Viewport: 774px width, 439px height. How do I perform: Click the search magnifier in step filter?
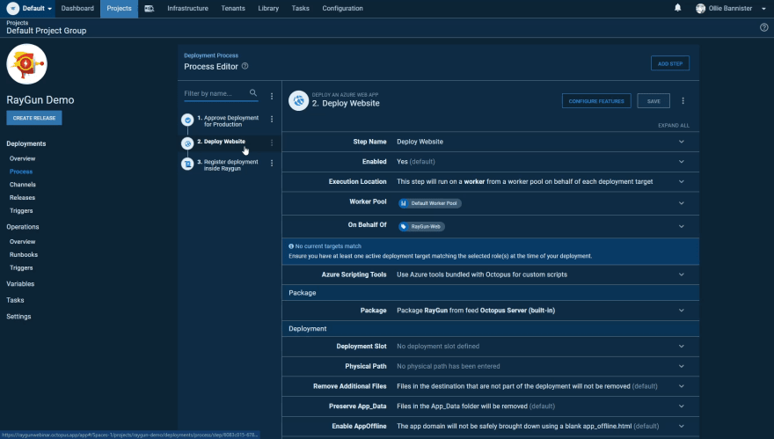[x=253, y=93]
